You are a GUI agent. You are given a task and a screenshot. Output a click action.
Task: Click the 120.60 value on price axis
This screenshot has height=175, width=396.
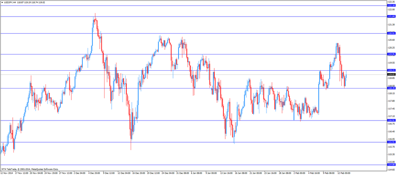[392, 40]
